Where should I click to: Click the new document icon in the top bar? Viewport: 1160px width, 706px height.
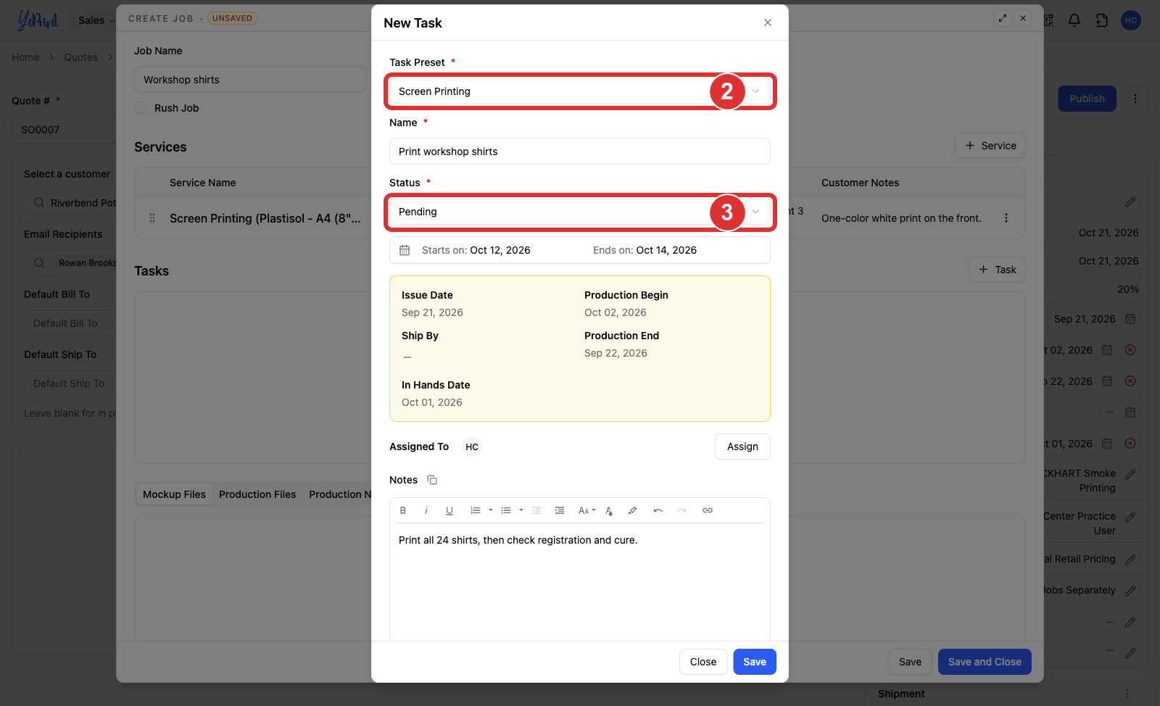point(1102,20)
